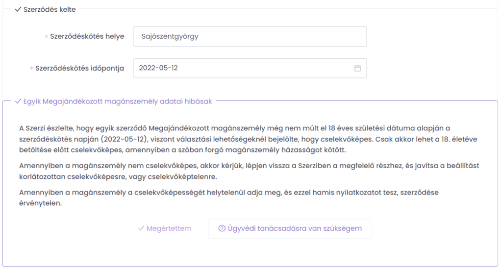
Task: Select the Szerződéskötés időpontja date field
Action: (x=243, y=68)
